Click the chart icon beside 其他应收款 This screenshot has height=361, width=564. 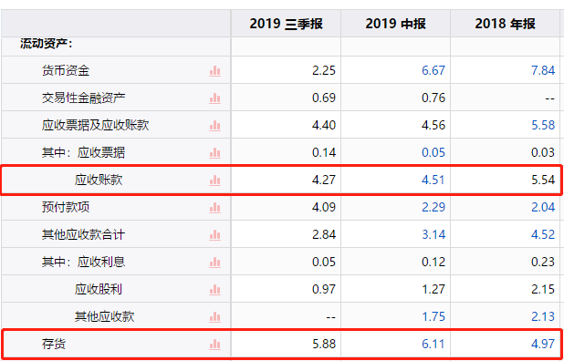pyautogui.click(x=214, y=317)
